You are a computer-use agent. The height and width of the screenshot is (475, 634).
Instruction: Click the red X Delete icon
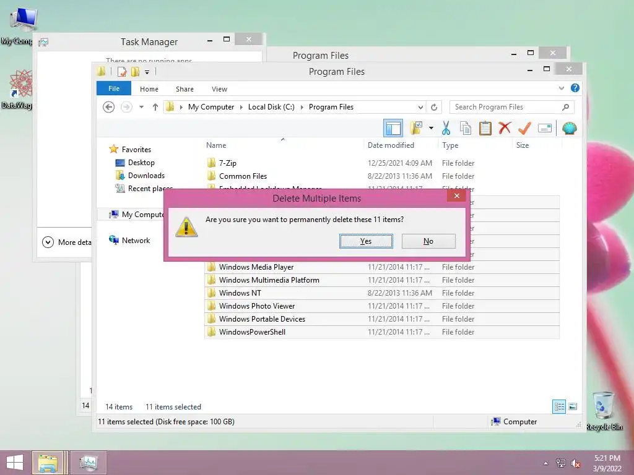click(504, 128)
